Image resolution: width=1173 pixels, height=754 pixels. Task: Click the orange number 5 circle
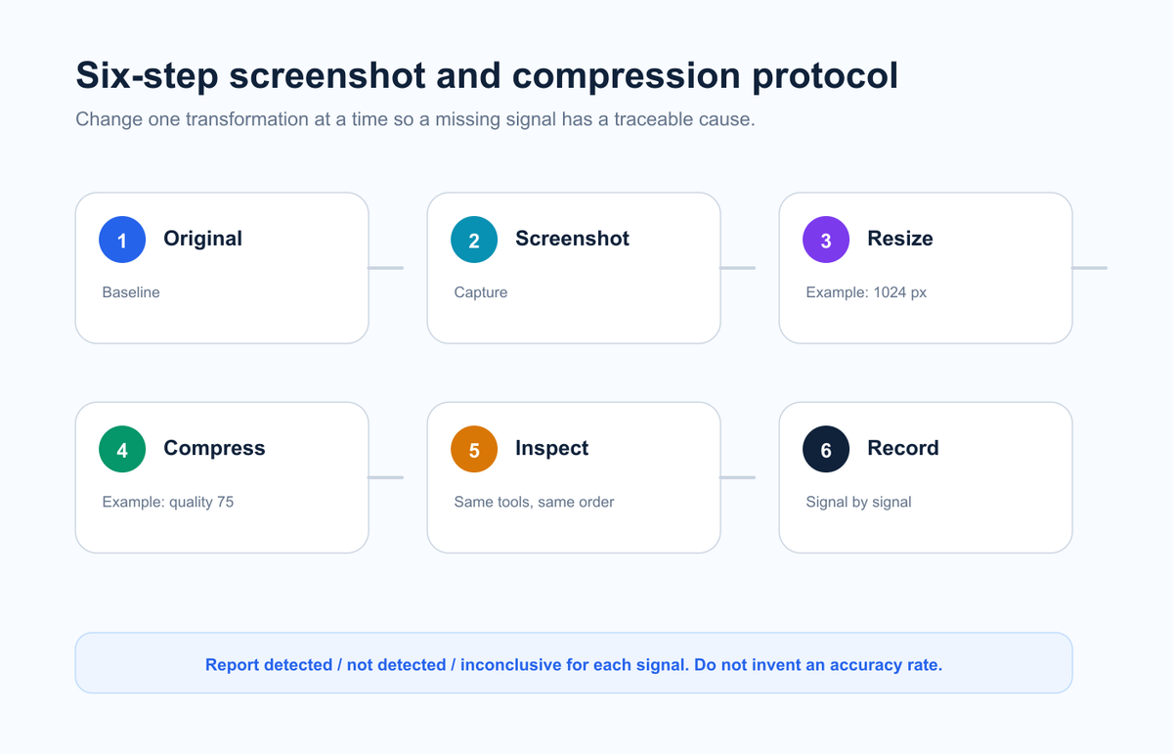(474, 449)
